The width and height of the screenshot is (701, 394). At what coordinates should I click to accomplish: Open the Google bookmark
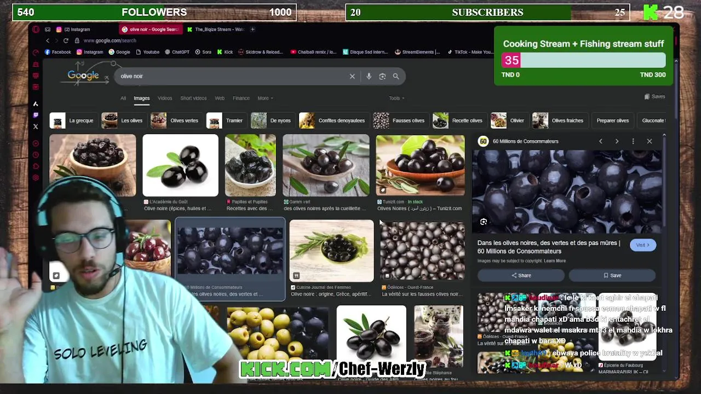pos(119,52)
